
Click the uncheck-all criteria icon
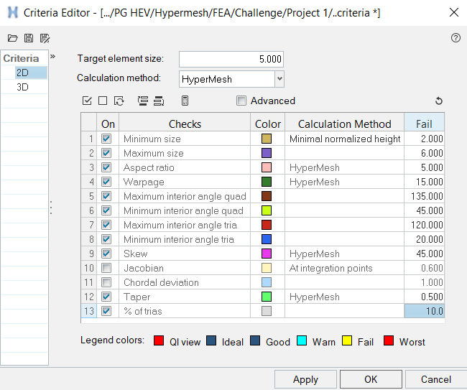tap(103, 101)
